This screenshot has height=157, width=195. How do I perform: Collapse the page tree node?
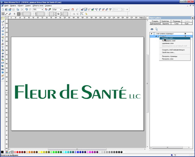[151, 34]
